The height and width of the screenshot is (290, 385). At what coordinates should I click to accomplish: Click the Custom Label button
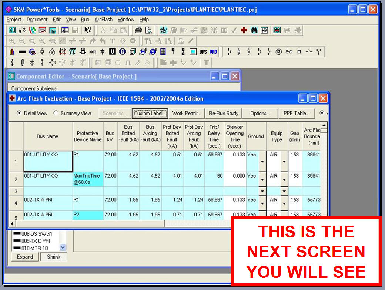coord(150,113)
